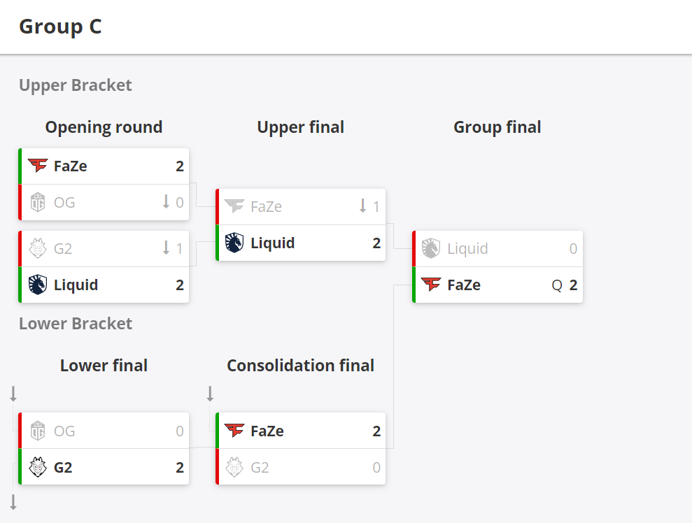Click G2 logo in Lower final winner row
The height and width of the screenshot is (523, 692).
pos(38,467)
